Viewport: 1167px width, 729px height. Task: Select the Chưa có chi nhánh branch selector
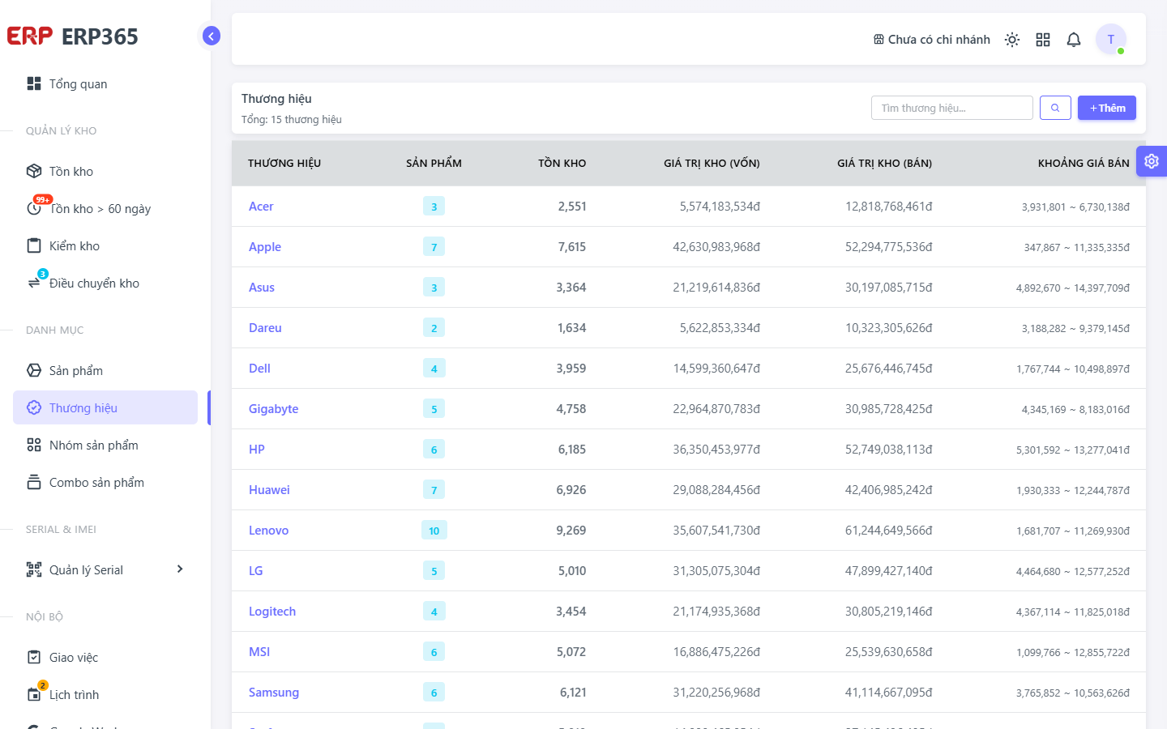tap(931, 40)
